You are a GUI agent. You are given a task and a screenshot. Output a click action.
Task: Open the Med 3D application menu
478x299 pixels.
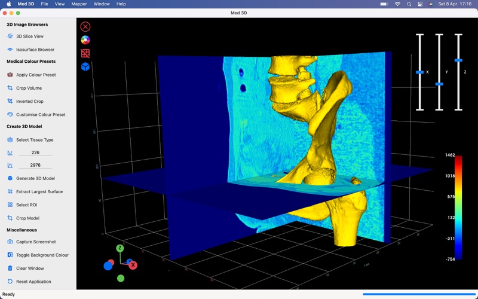pyautogui.click(x=26, y=4)
